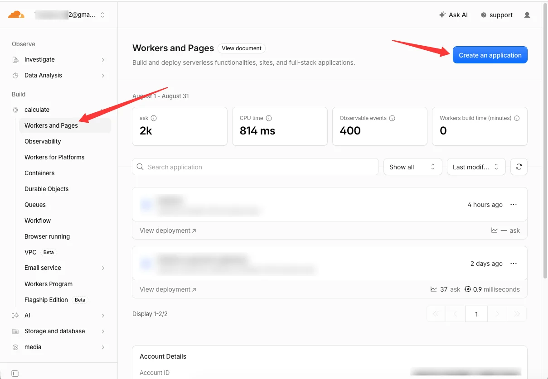The height and width of the screenshot is (379, 548).
Task: Expand the Investigate menu chevron
Action: point(103,60)
